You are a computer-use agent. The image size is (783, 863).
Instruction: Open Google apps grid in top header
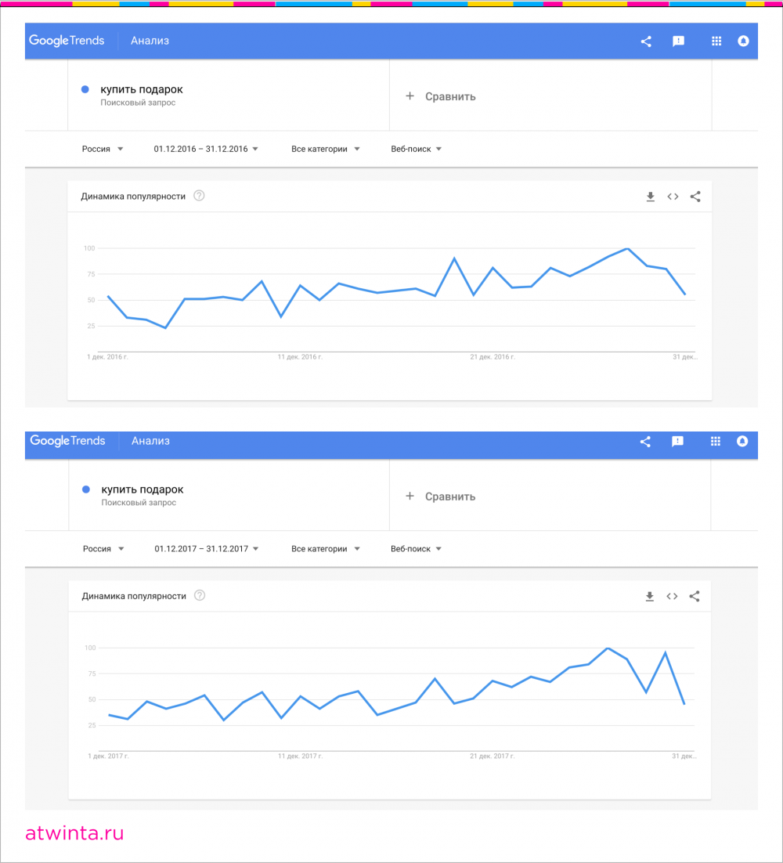point(716,42)
